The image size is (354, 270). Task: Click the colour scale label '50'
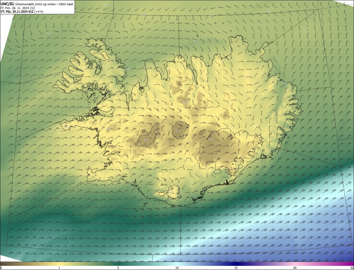(x=352, y=268)
